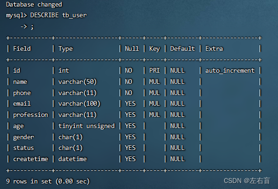Click 'NULL' default in the gender row
The width and height of the screenshot is (278, 189).
[177, 137]
